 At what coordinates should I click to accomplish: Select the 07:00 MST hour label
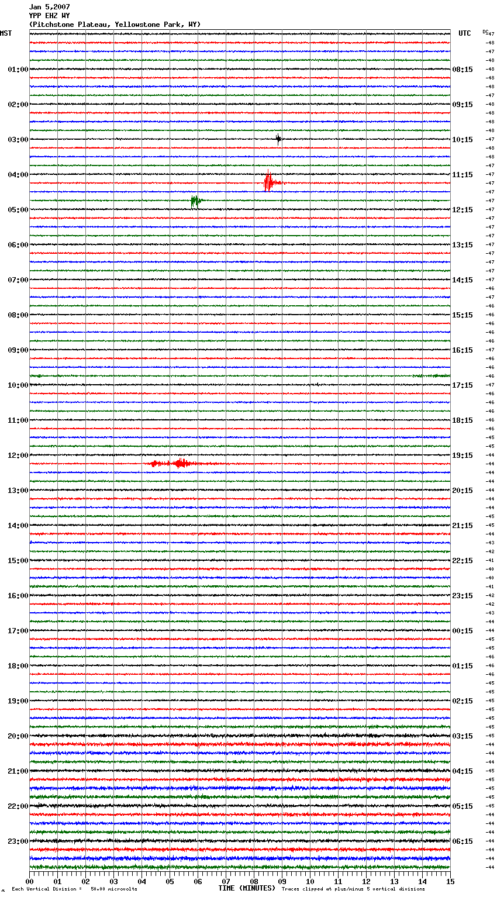[18, 280]
